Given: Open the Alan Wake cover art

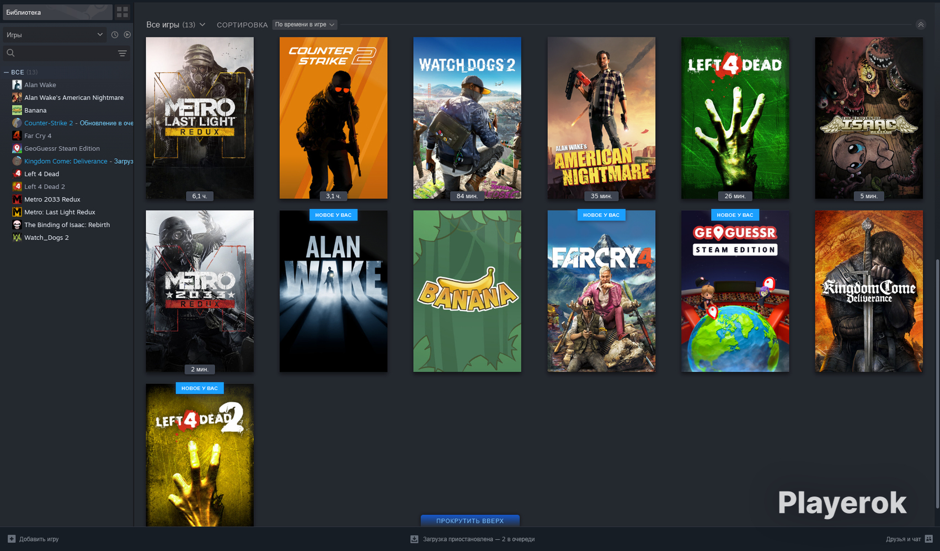Looking at the screenshot, I should pos(333,291).
